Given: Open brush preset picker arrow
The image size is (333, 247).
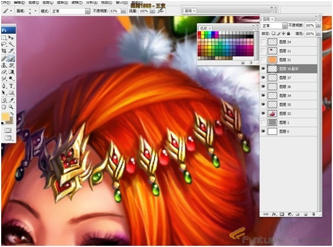Looking at the screenshot, I should 35,11.
